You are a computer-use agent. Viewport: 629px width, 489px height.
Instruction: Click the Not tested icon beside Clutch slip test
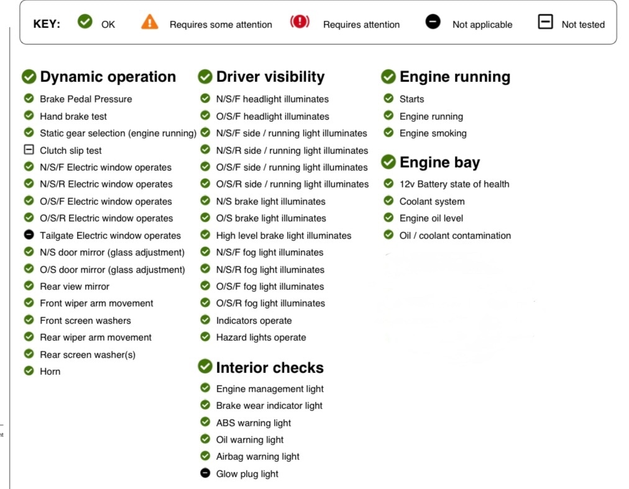click(x=29, y=150)
